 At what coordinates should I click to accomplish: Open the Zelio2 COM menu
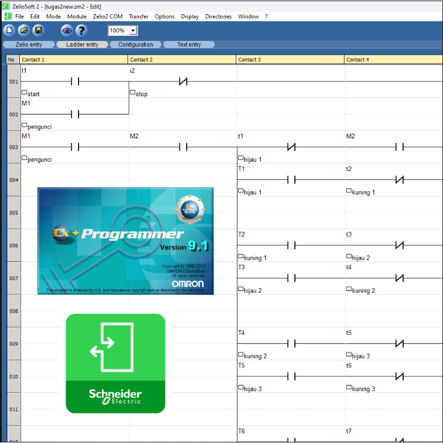(x=108, y=17)
